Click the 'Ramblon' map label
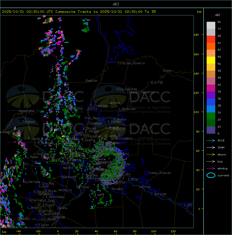232x235 pixels. (91, 81)
